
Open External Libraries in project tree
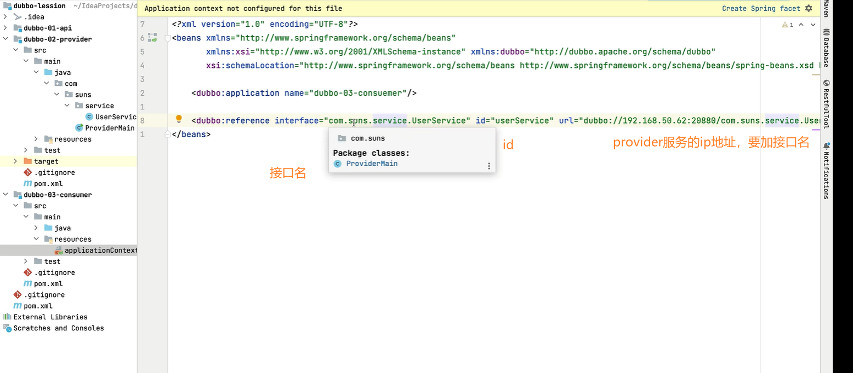[50, 317]
